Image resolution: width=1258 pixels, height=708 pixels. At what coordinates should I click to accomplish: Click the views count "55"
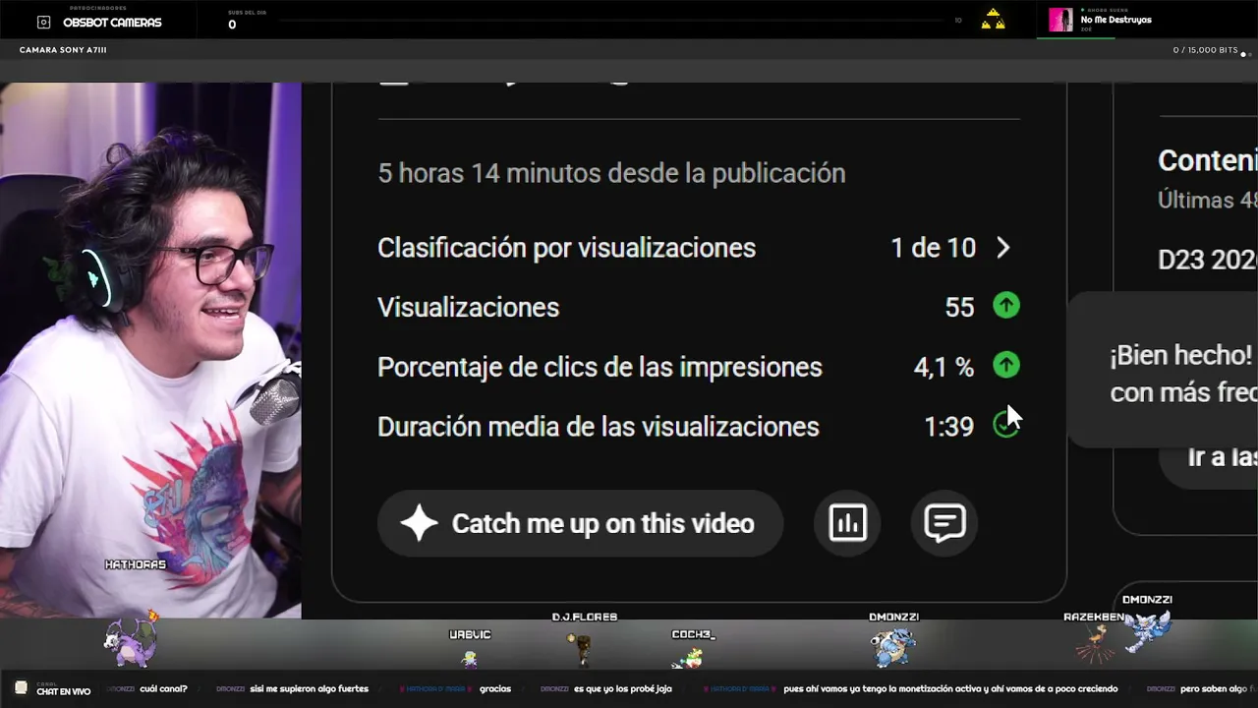959,308
